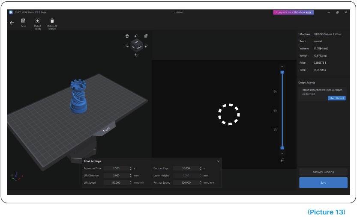The image size is (357, 217).
Task: Click the view orientation cube
Action: [x=137, y=44]
